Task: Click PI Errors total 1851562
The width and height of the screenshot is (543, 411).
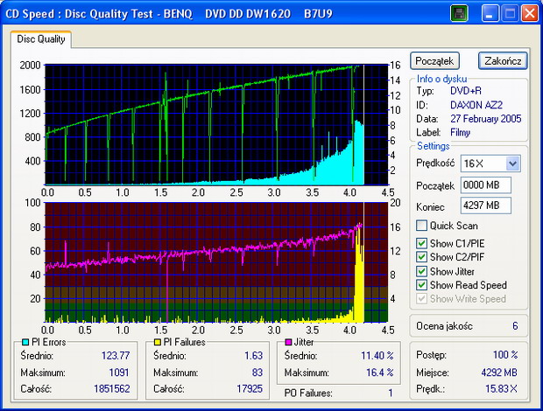Action: (111, 389)
